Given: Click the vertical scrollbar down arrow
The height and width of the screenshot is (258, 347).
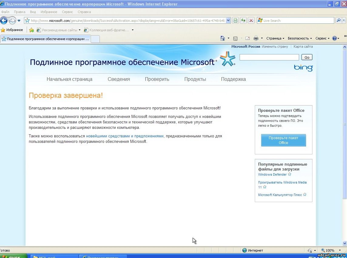Looking at the screenshot, I should pos(345,243).
